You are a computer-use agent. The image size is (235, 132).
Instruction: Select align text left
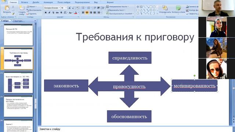83,13
